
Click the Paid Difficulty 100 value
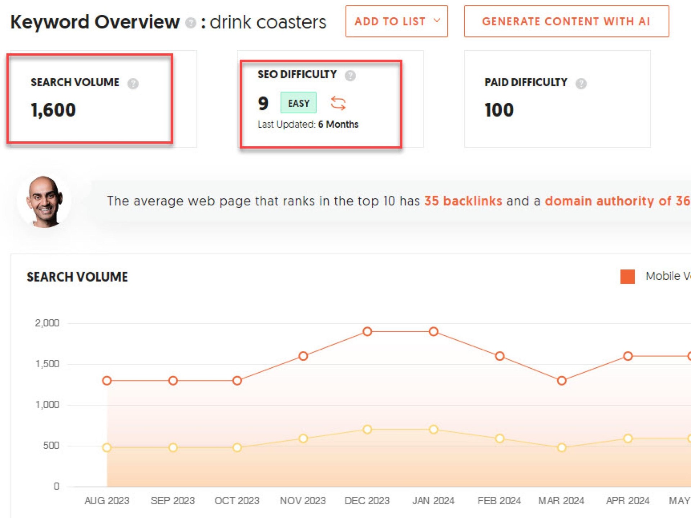pos(499,110)
